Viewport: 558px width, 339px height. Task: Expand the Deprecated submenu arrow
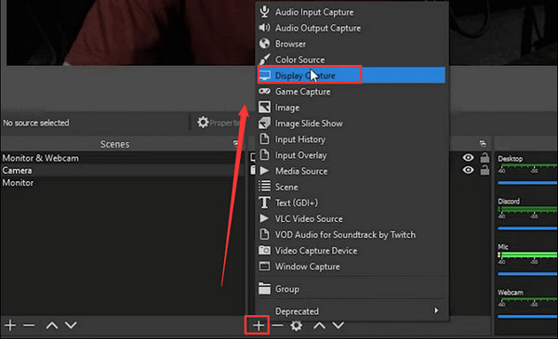pos(436,310)
